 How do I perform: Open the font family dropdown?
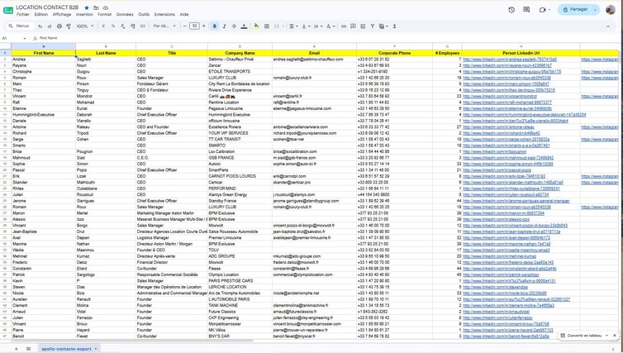164,26
